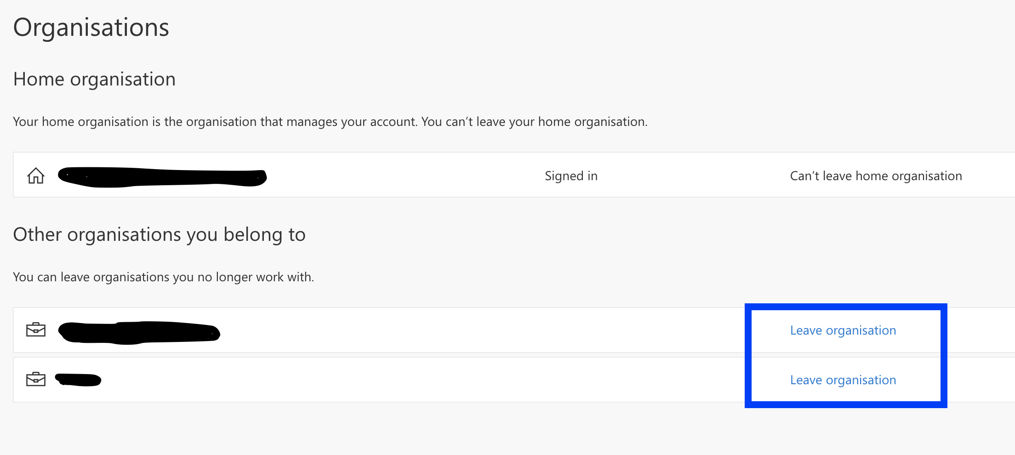The width and height of the screenshot is (1015, 455).
Task: Click empty middle of first other organisation row
Action: pos(460,330)
